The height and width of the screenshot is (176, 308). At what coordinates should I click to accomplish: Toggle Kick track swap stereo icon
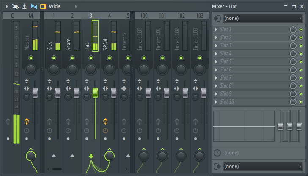click(49, 88)
